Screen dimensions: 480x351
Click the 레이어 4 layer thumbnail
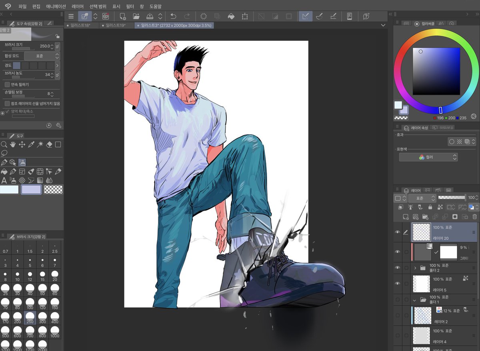click(x=421, y=335)
